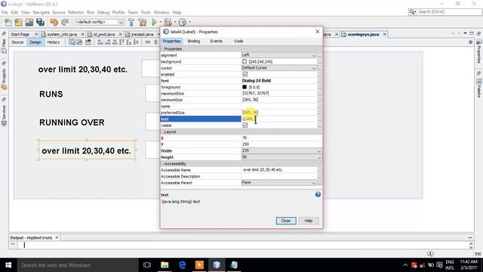Click the Close button in Properties dialog
Screen dimensions: 483x272
pyautogui.click(x=286, y=221)
